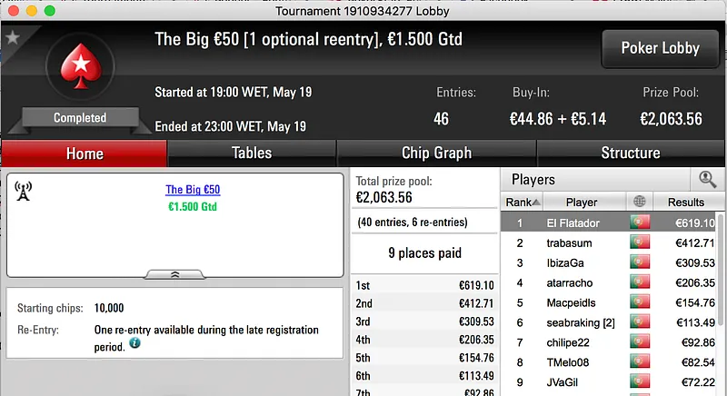Sort by the Results column header
Screen dimensions: 727x396
point(692,203)
